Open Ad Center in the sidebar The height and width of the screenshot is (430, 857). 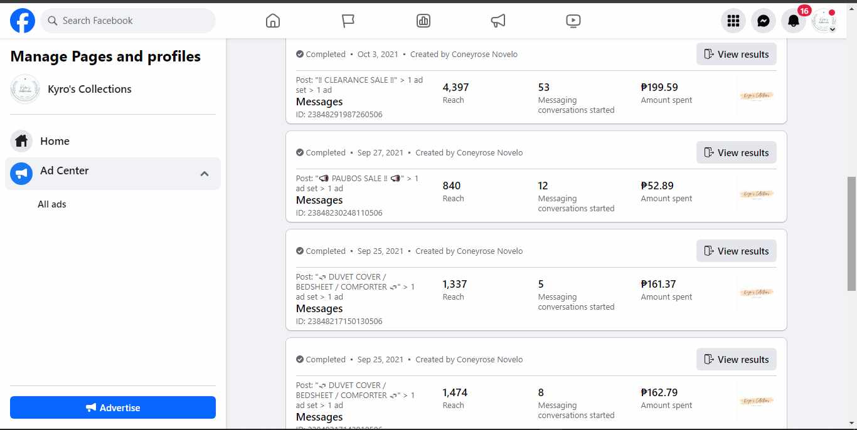tap(113, 174)
